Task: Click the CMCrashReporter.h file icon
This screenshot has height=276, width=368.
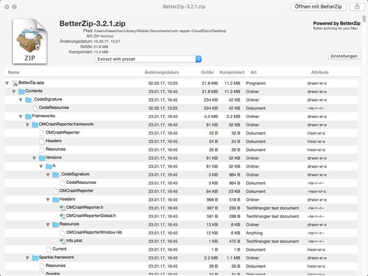Action: click(62, 208)
